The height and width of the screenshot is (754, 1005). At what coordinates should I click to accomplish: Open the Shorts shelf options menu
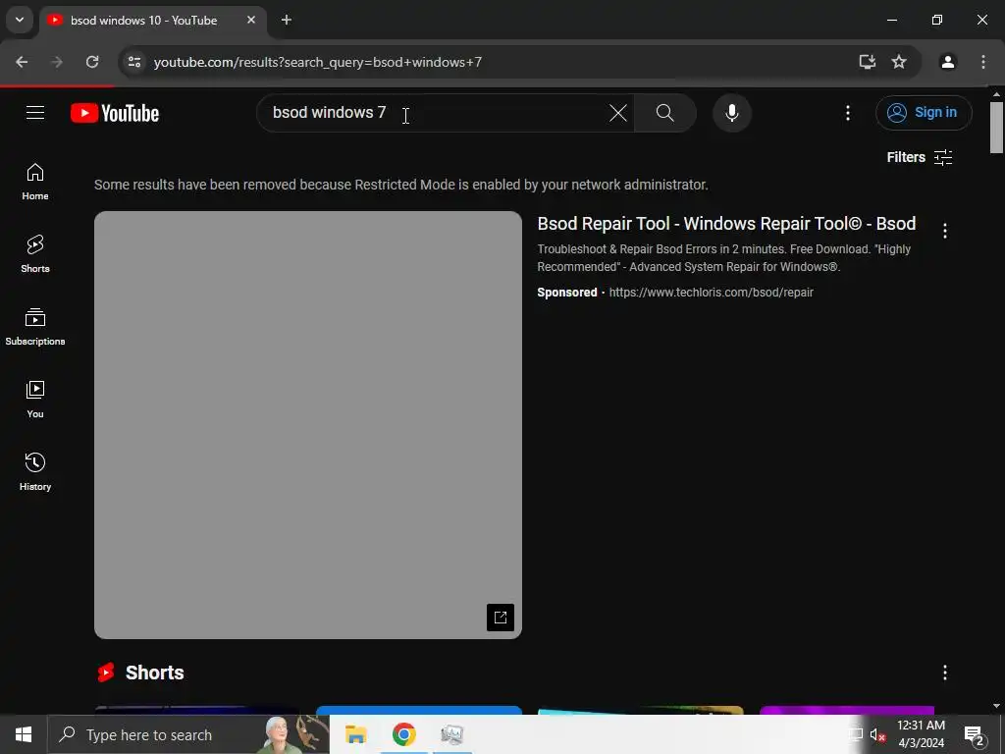point(945,673)
